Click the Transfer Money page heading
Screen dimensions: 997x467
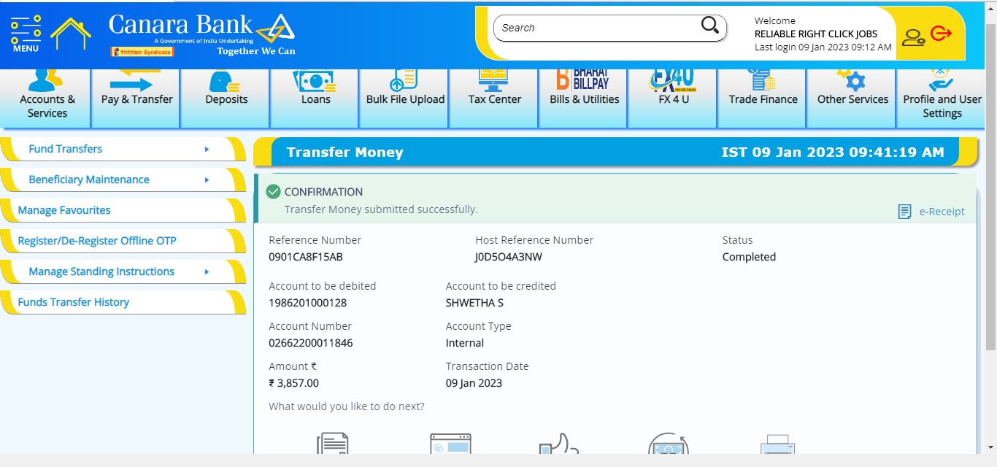click(344, 153)
